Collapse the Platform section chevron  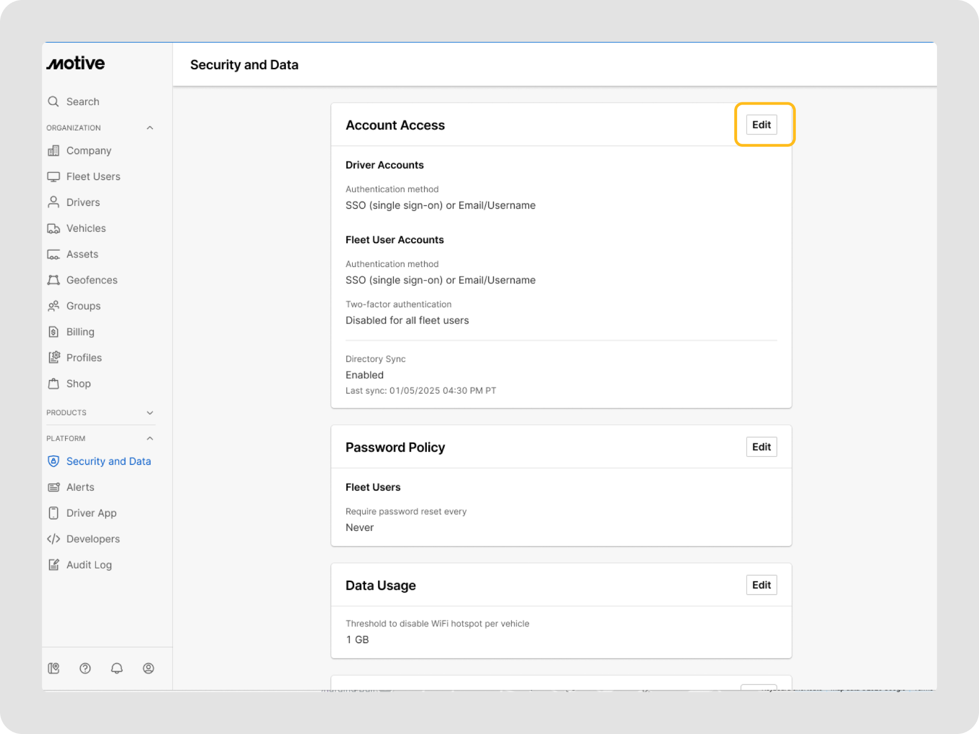(150, 438)
